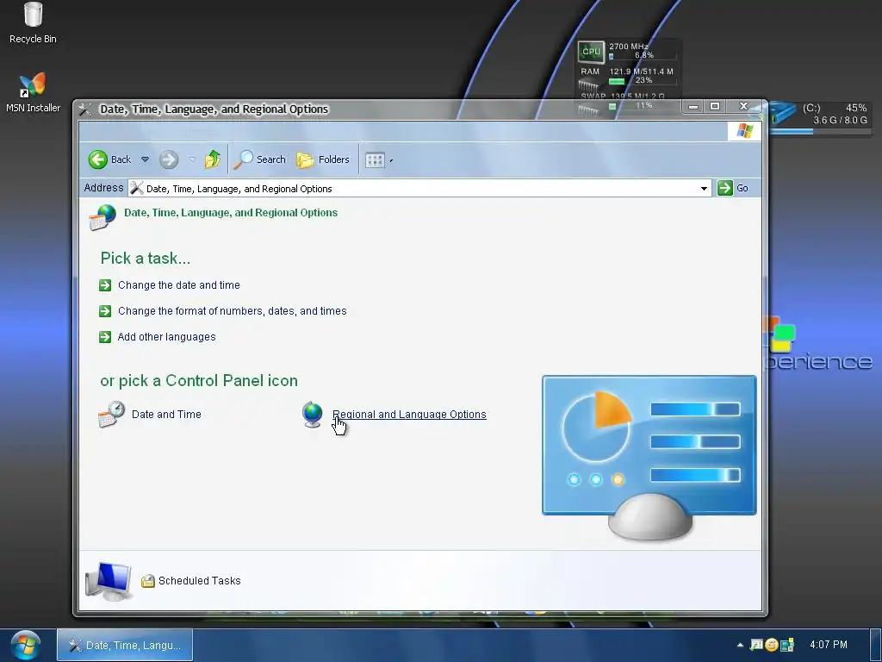The height and width of the screenshot is (662, 882).
Task: Click the network computers tray icon
Action: [x=787, y=645]
